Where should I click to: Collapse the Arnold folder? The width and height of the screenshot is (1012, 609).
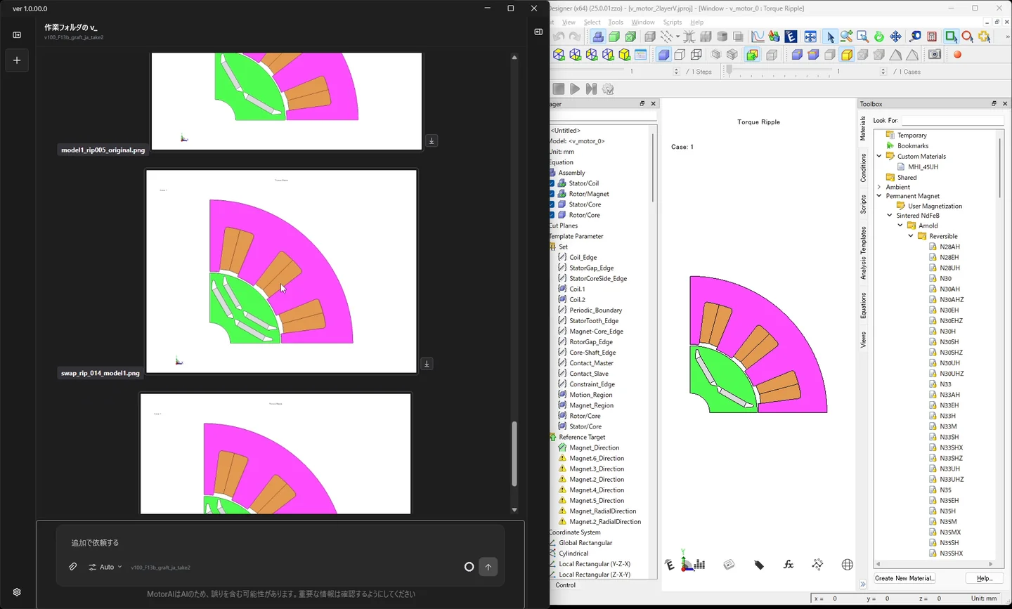[x=900, y=225]
